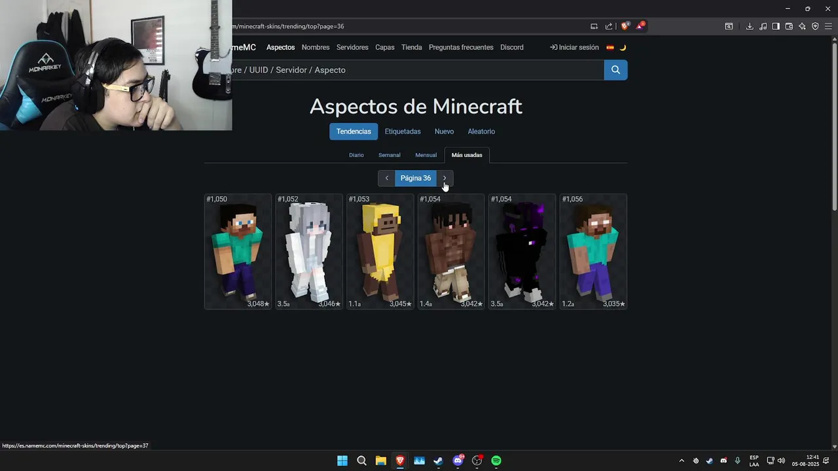
Task: Open the volume speaker tray icon
Action: click(781, 461)
